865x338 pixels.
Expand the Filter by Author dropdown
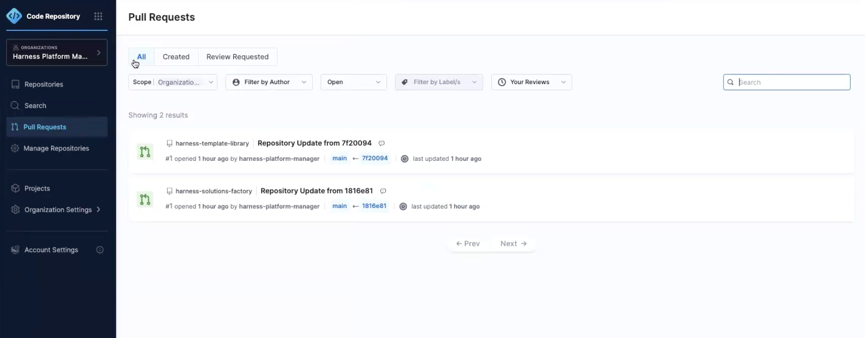(x=269, y=82)
